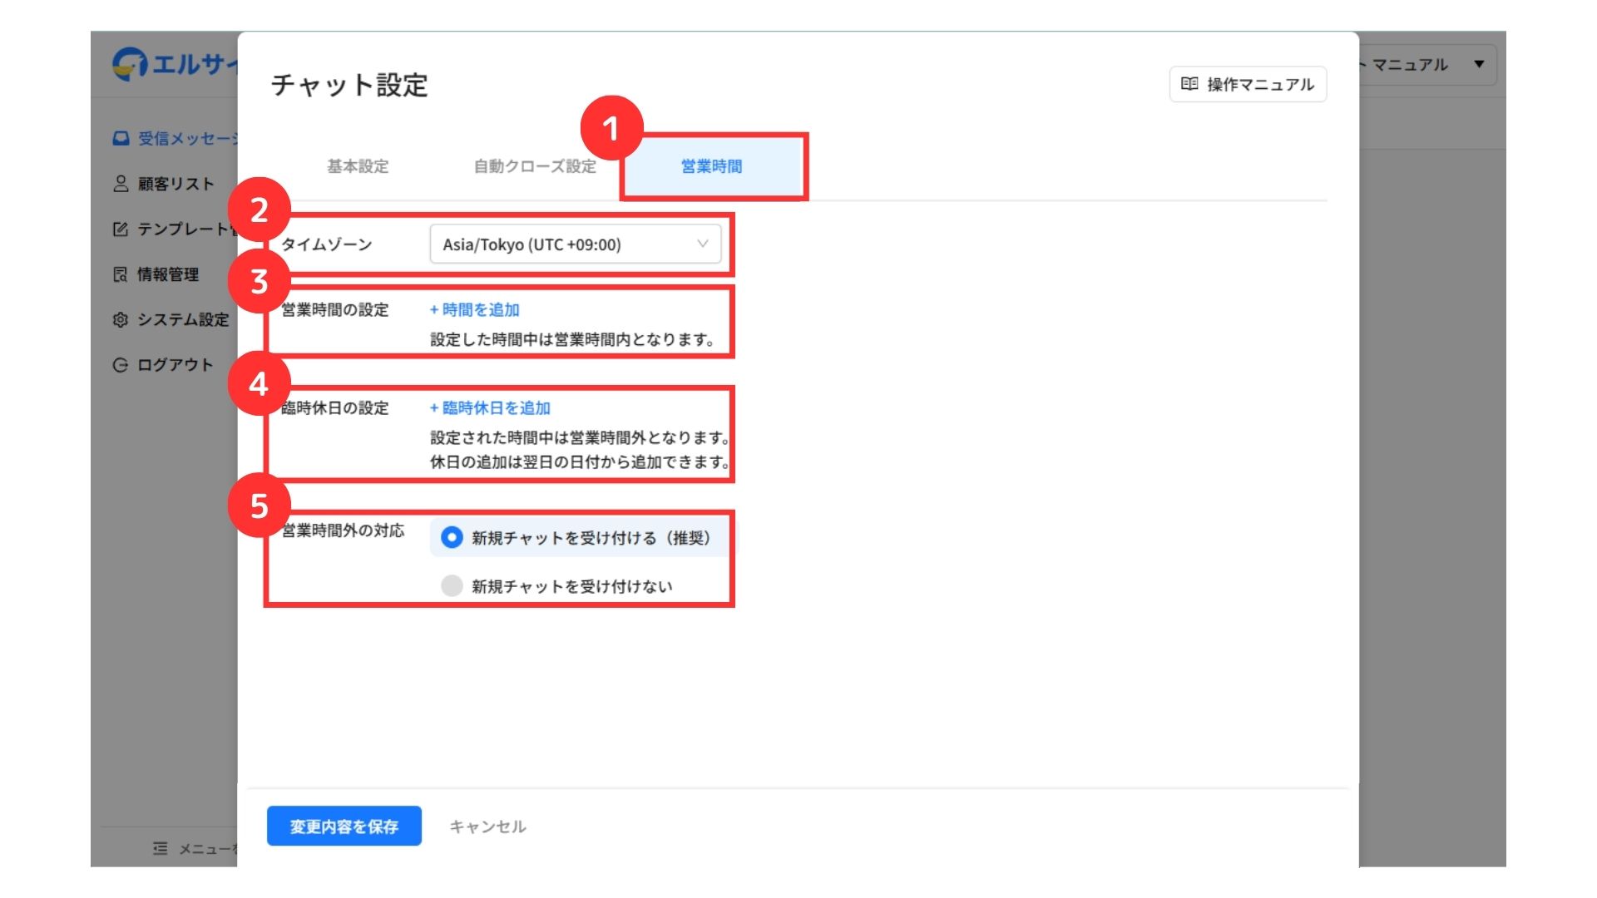The image size is (1597, 898).
Task: Click the logout icon in sidebar
Action: point(121,365)
